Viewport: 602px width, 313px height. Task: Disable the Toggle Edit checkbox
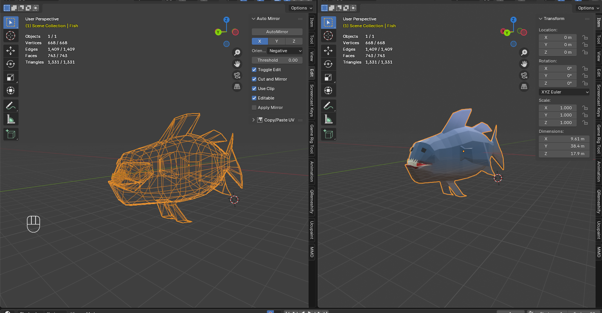pos(254,70)
